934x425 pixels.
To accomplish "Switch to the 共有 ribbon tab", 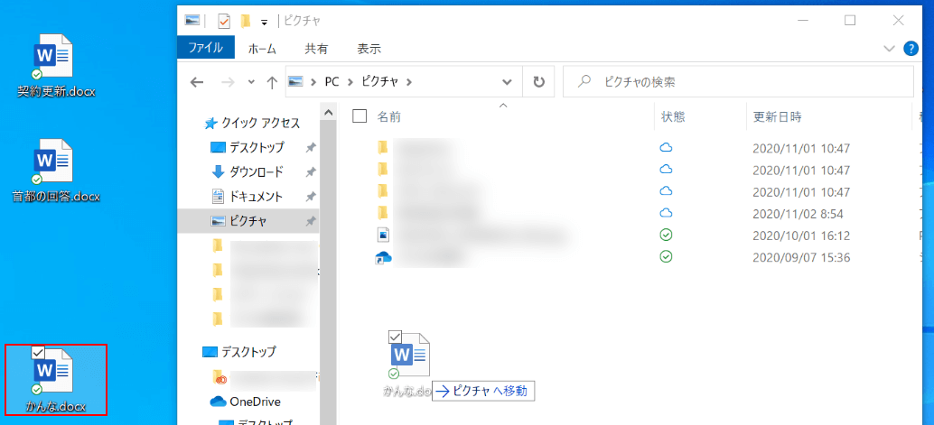I will pyautogui.click(x=316, y=49).
